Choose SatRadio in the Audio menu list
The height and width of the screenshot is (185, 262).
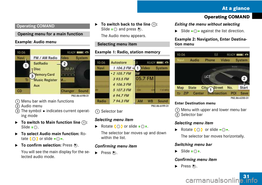tap(41, 63)
